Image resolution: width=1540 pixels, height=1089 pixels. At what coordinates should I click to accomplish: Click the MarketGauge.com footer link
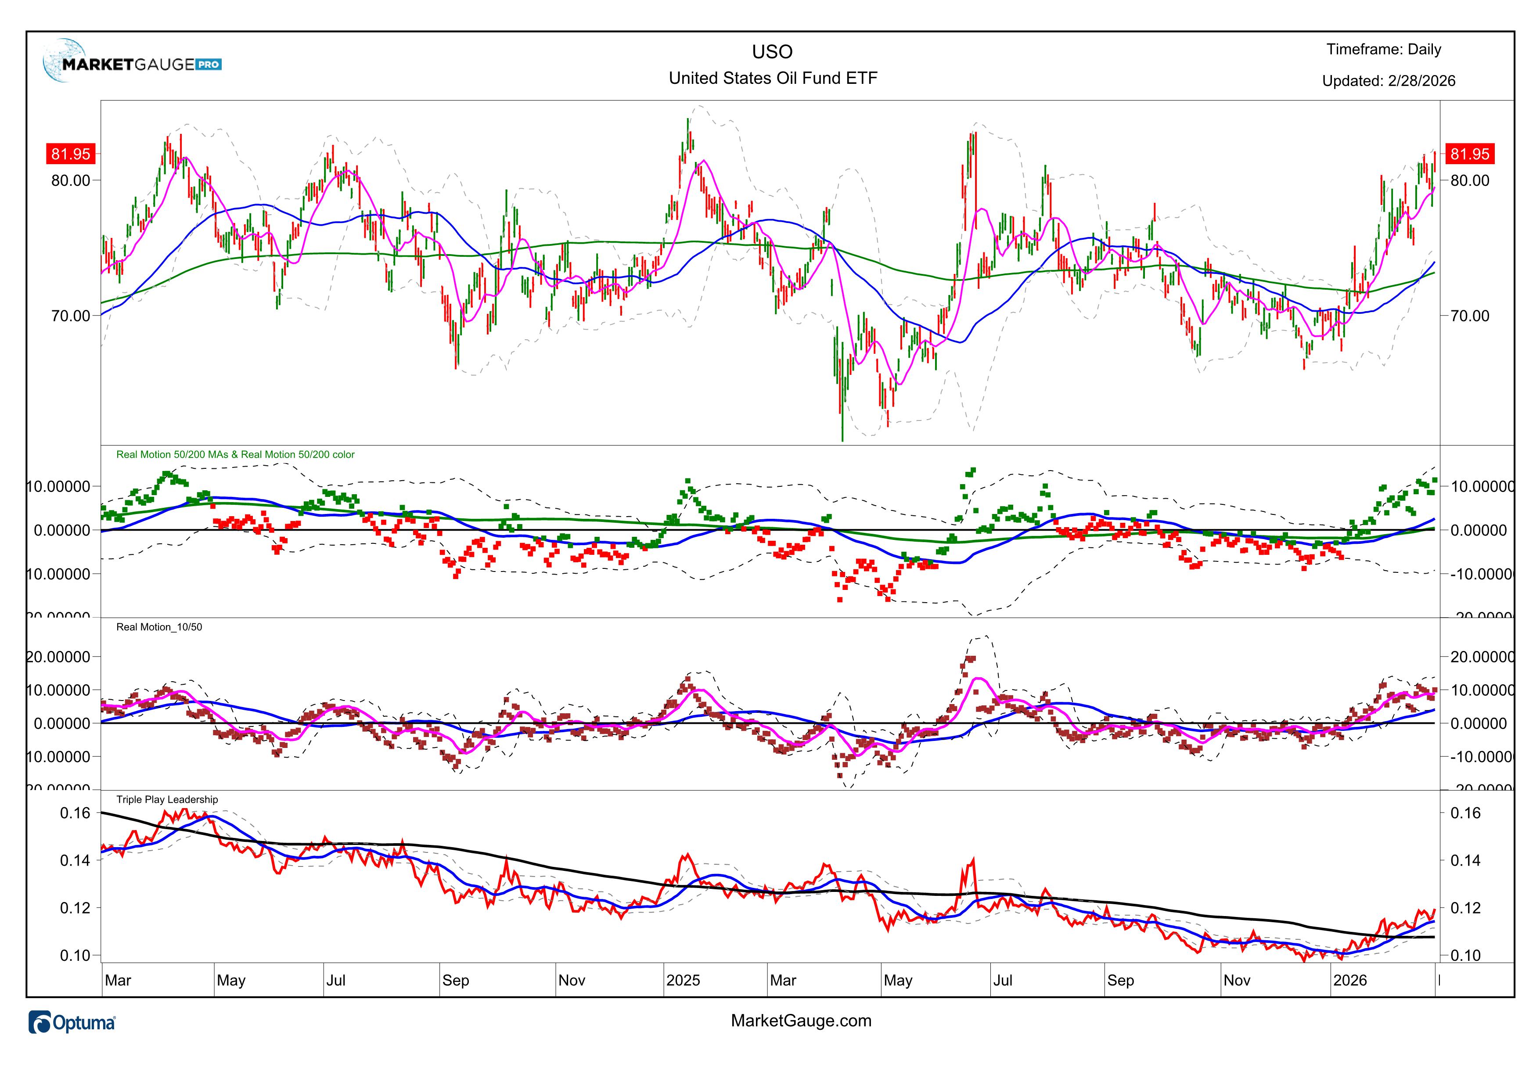[x=801, y=1021]
